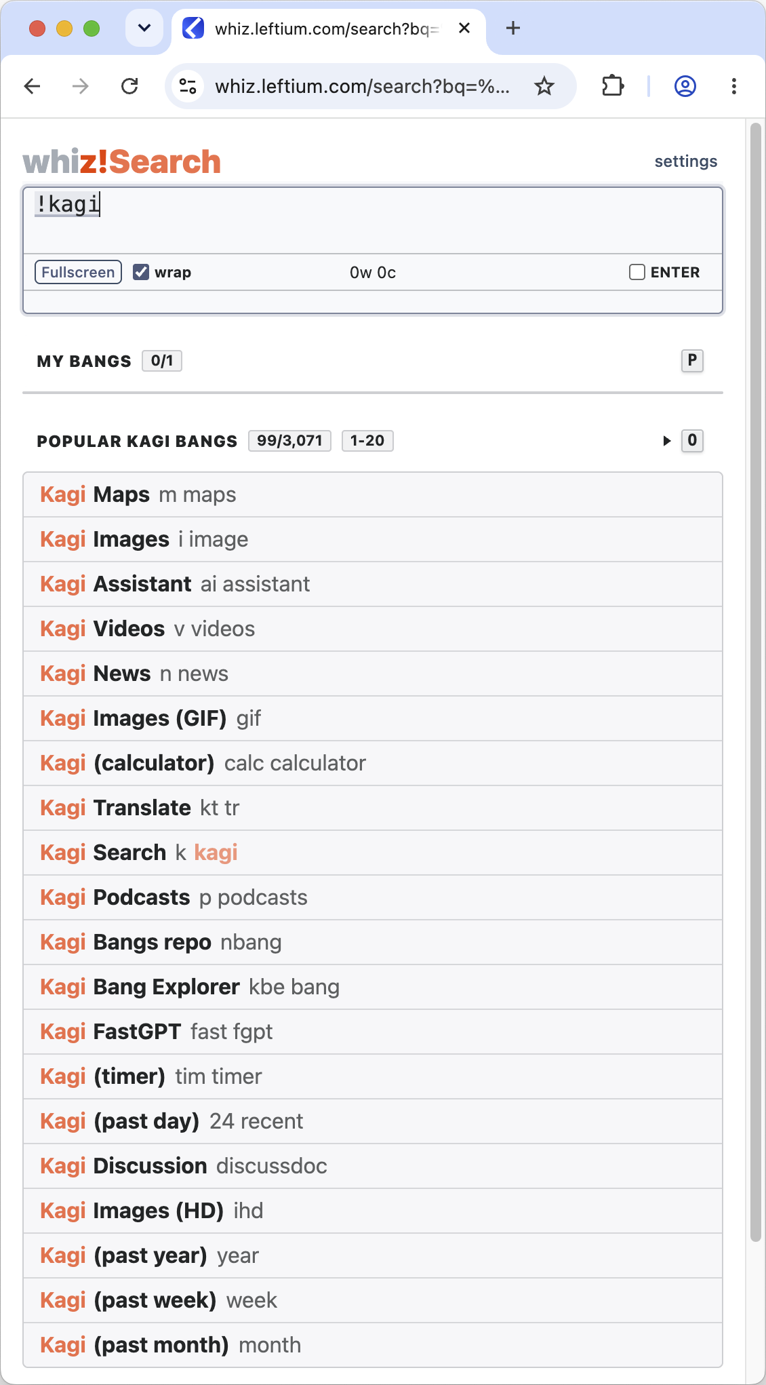Go back using the browser back arrow
Screen dimensions: 766x1385
32,86
